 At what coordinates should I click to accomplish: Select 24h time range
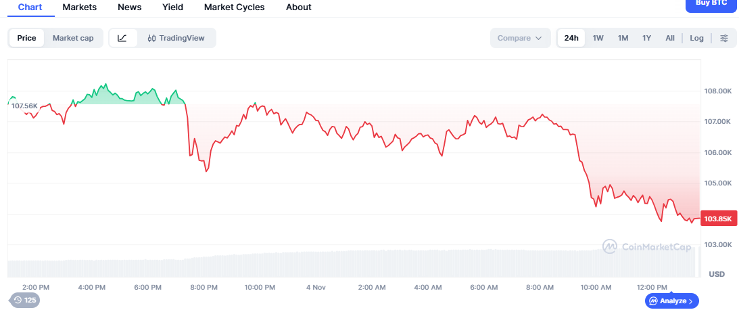[x=571, y=38]
